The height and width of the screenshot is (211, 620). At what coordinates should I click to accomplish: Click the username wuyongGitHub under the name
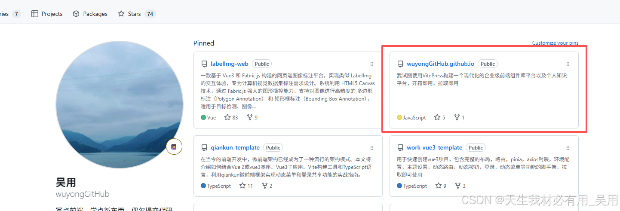(x=83, y=194)
